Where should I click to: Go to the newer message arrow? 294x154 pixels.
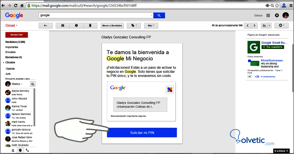coord(248,26)
